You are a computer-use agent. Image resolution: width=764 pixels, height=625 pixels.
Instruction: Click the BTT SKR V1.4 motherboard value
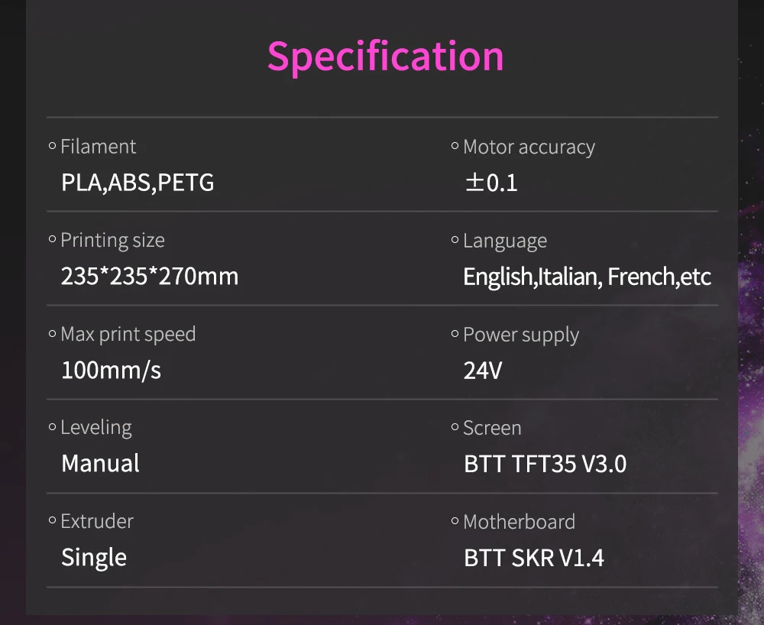coord(534,559)
